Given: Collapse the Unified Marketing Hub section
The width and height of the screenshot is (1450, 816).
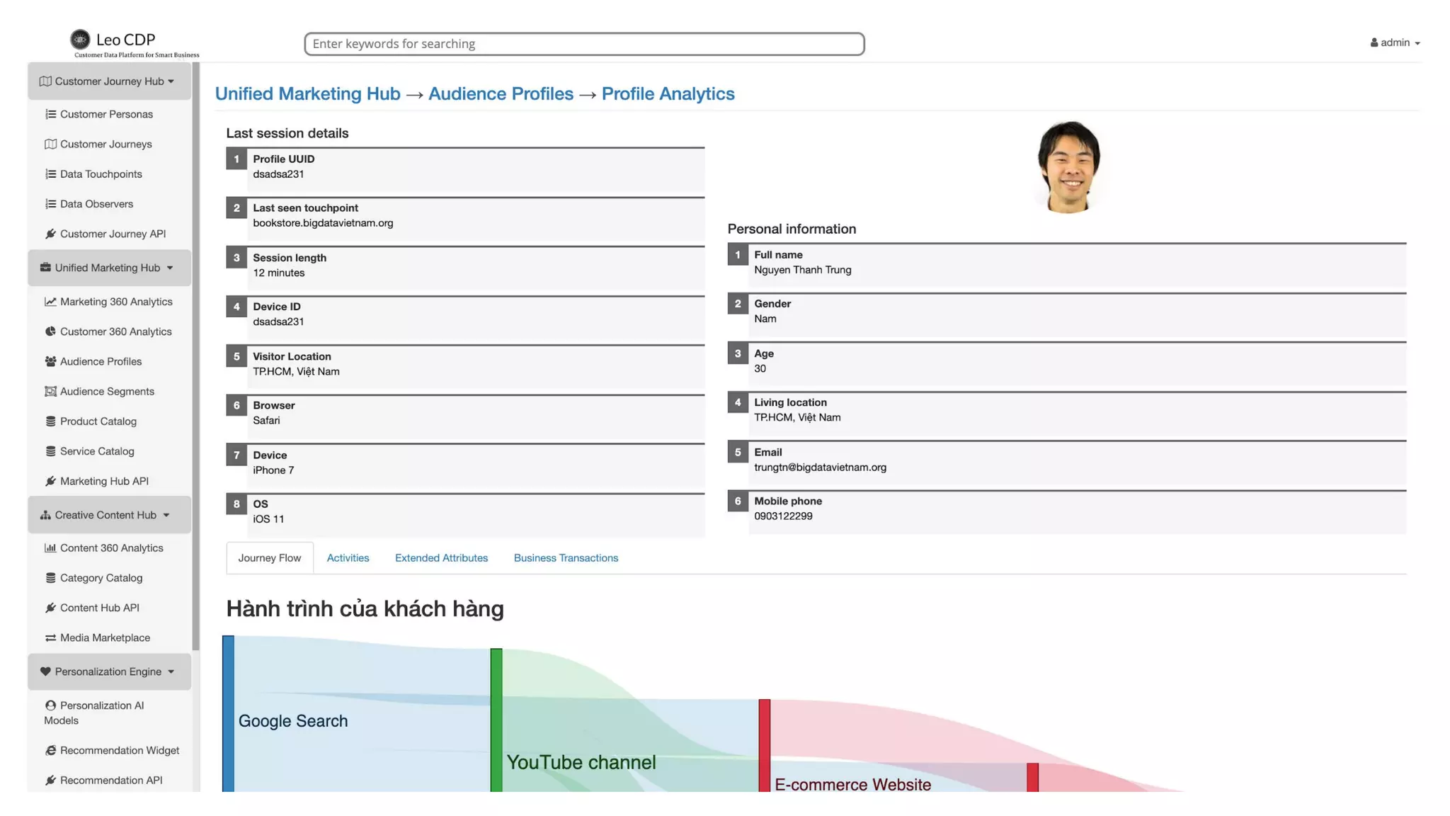Looking at the screenshot, I should (x=109, y=268).
